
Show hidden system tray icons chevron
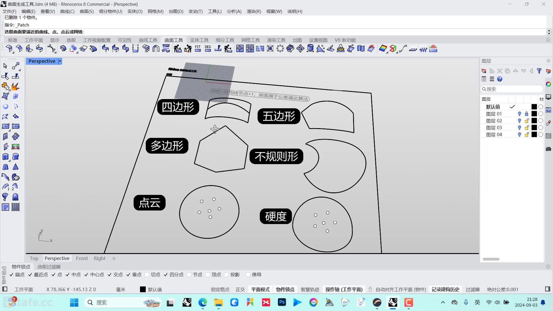[x=443, y=302]
